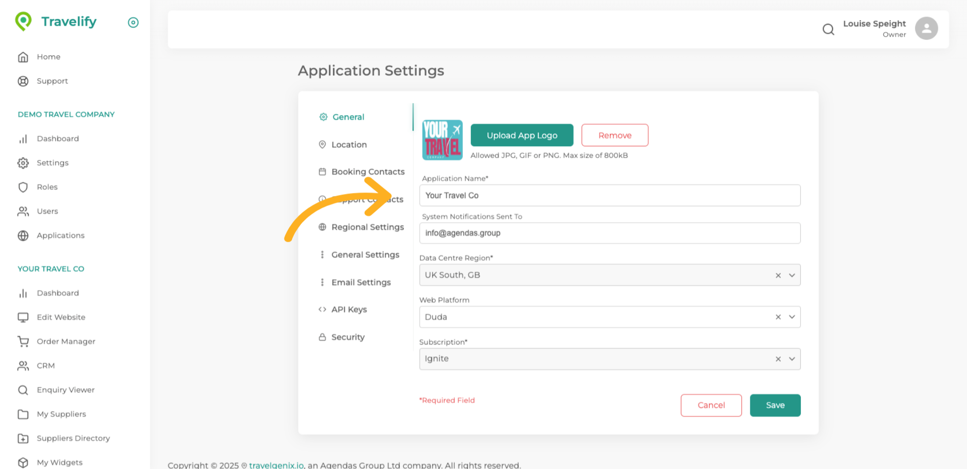Clear the UK South region selection
967x469 pixels.
778,275
